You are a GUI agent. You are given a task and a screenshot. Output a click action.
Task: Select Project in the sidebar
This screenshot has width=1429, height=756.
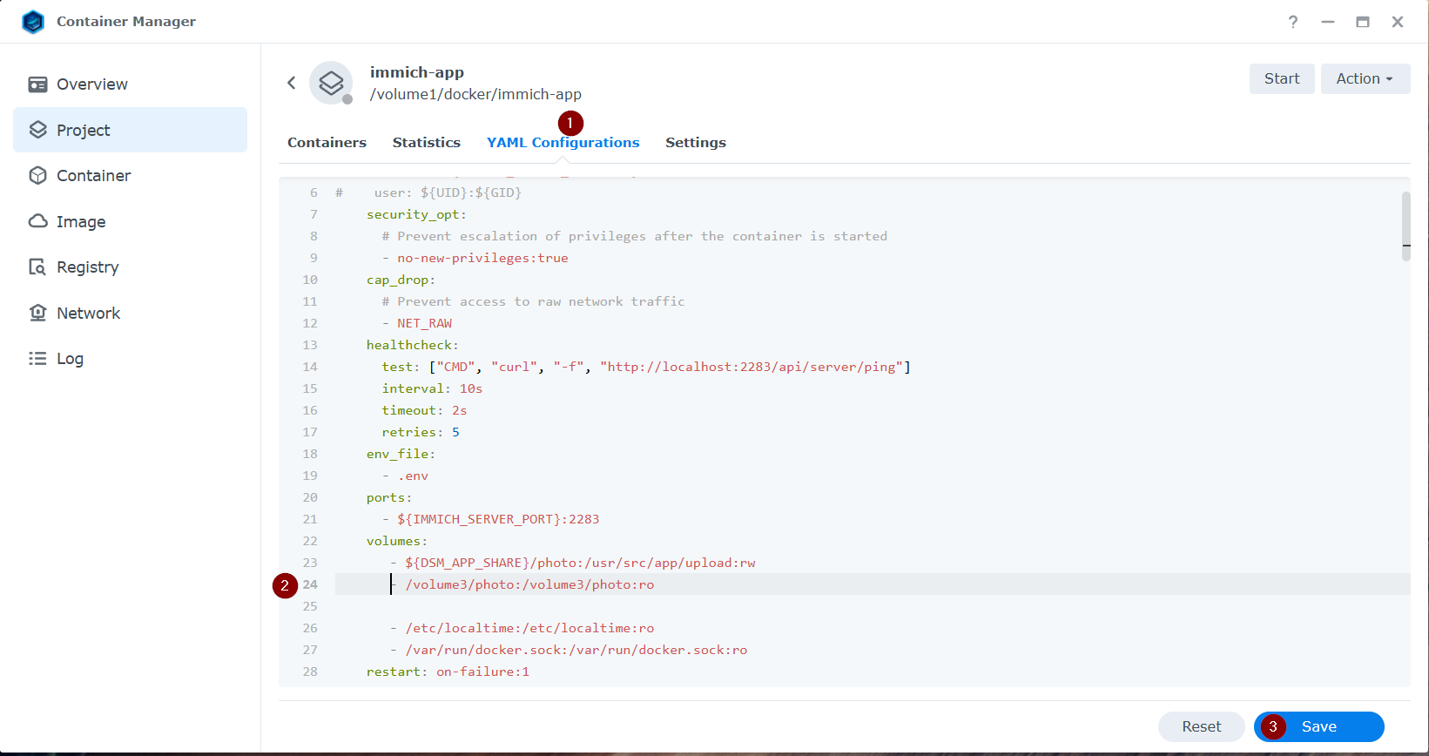[x=131, y=130]
